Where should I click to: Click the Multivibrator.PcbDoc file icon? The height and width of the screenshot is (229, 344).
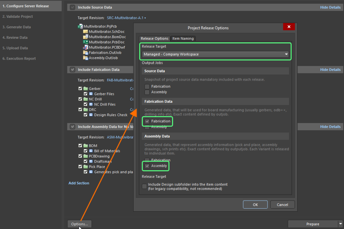point(86,42)
